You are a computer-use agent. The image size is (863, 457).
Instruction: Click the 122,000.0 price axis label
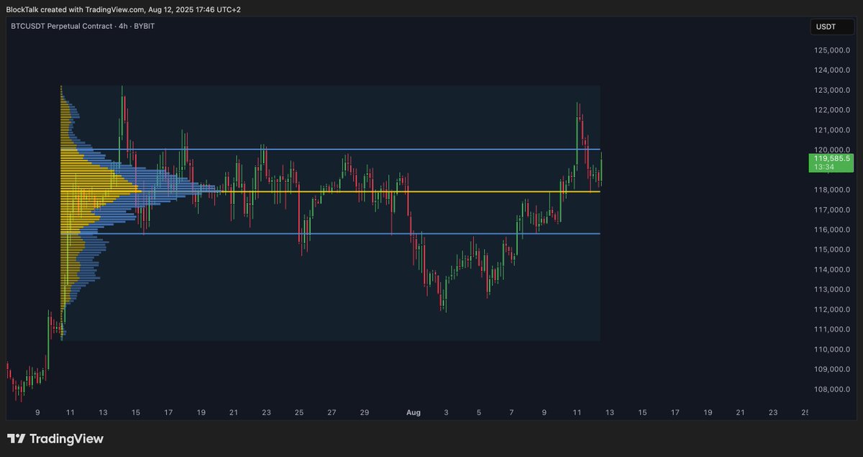click(x=833, y=110)
